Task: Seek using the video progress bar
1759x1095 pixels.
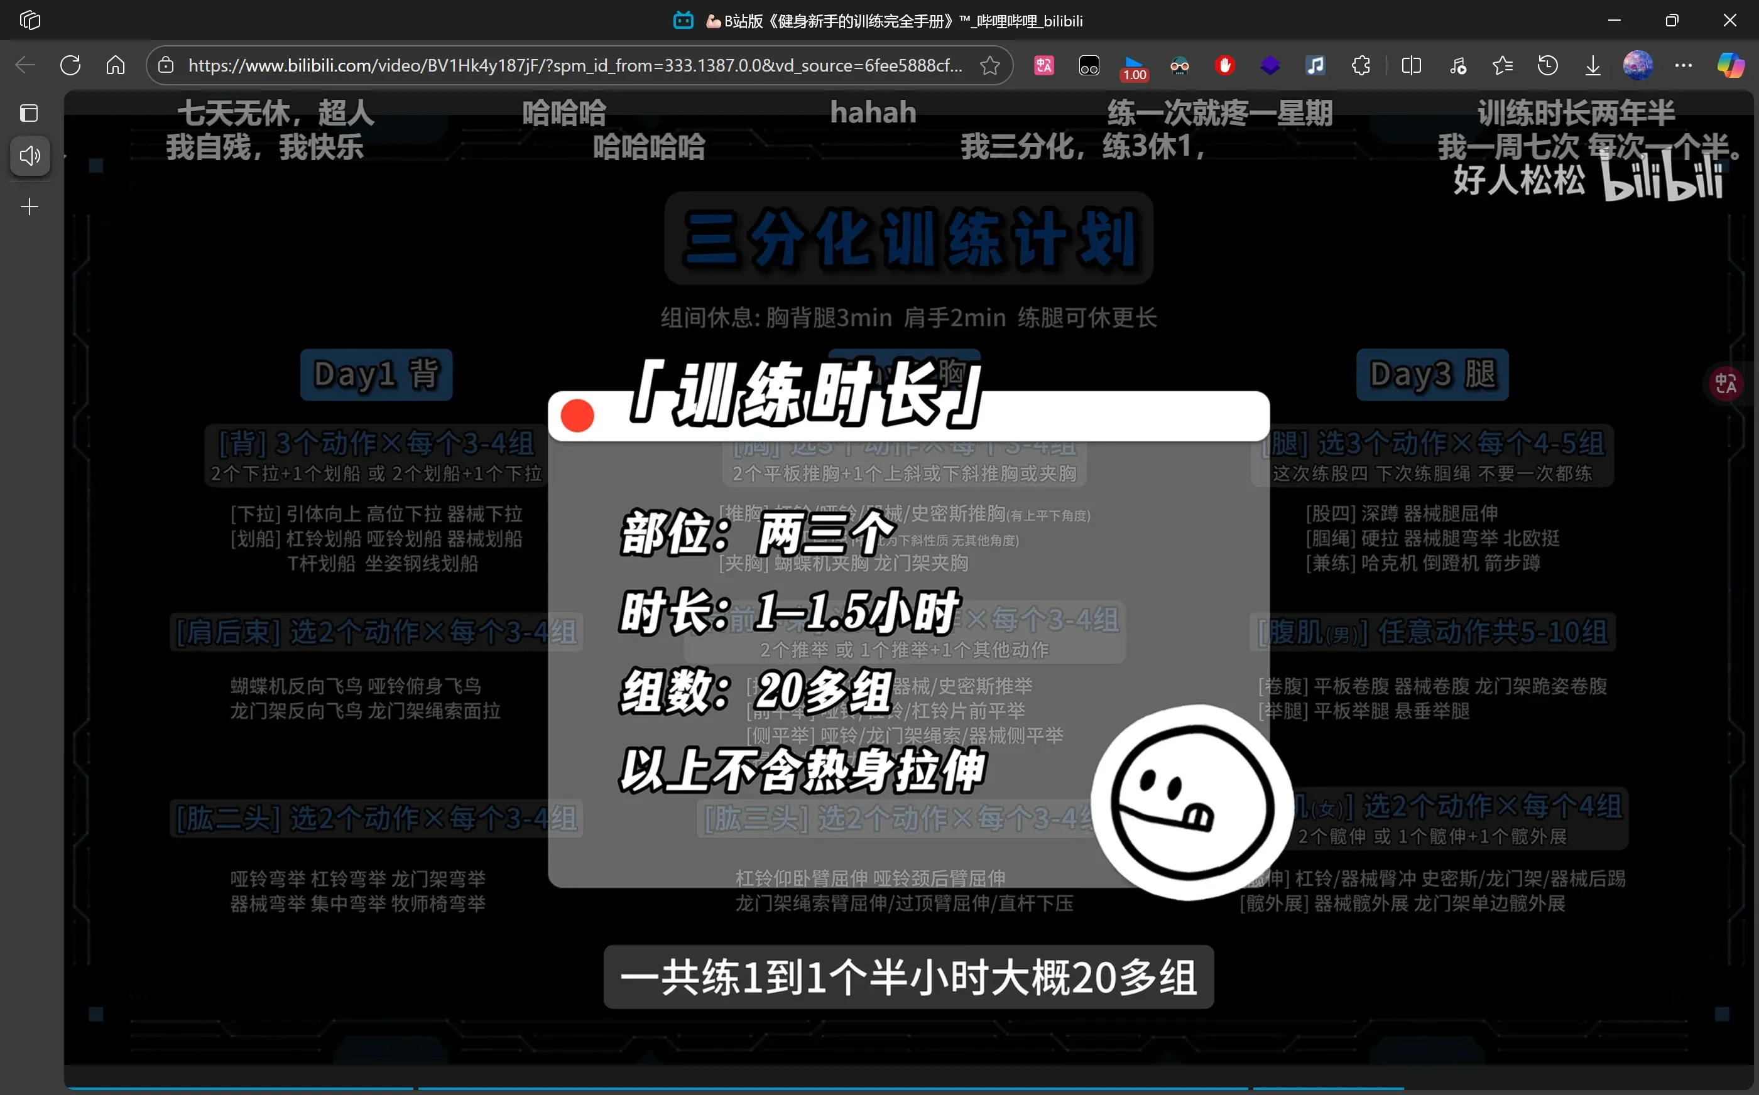Action: pyautogui.click(x=908, y=1087)
